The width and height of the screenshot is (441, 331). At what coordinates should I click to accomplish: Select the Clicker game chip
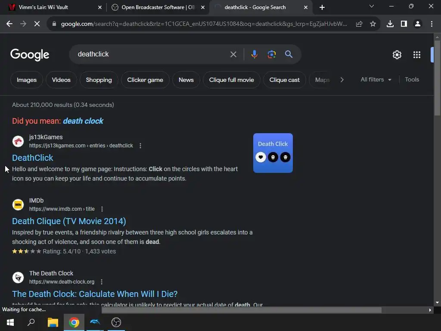click(x=145, y=80)
